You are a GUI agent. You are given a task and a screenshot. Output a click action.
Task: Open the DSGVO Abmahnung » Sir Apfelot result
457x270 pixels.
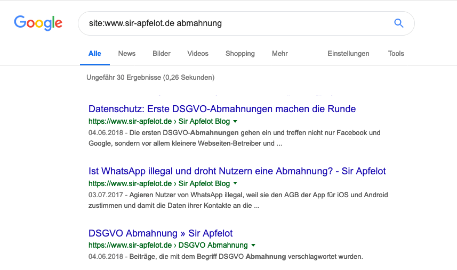coord(161,233)
